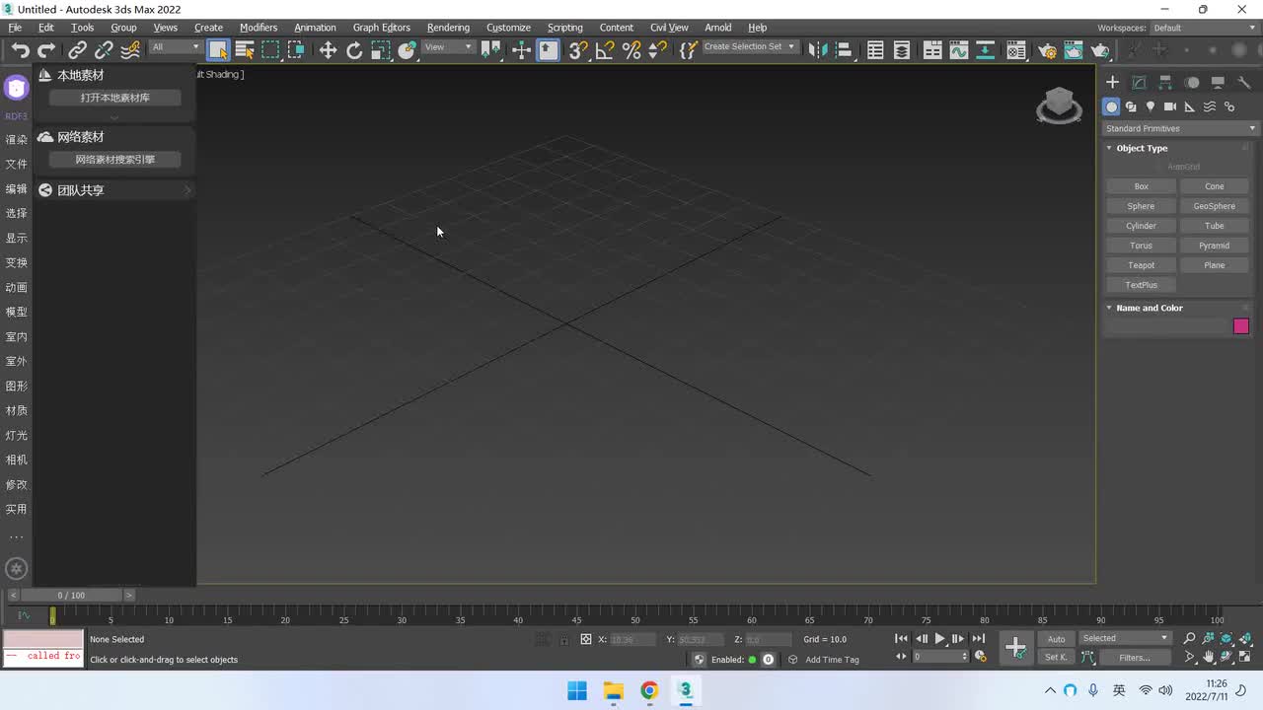
Task: Click the magenta object color swatch
Action: pyautogui.click(x=1241, y=326)
